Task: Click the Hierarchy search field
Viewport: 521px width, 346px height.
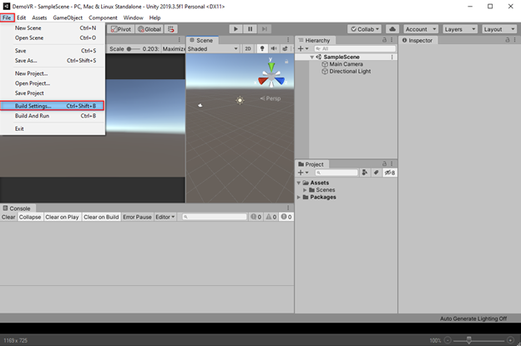Action: click(x=355, y=48)
